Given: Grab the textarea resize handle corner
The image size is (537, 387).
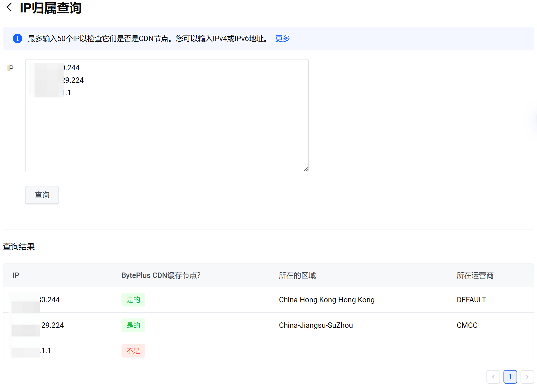Looking at the screenshot, I should tap(306, 169).
